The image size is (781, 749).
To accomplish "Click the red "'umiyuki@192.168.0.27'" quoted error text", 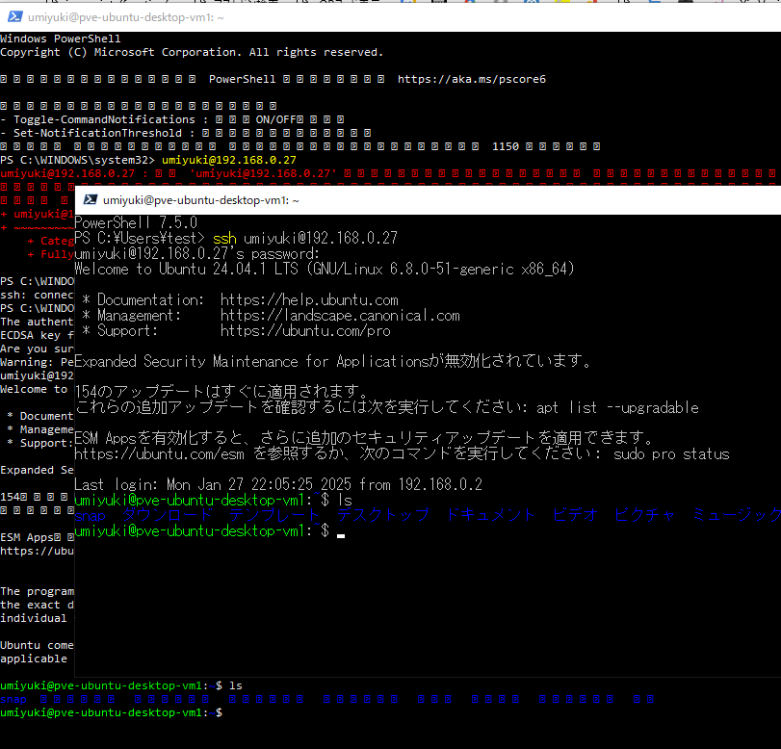I will [x=263, y=173].
